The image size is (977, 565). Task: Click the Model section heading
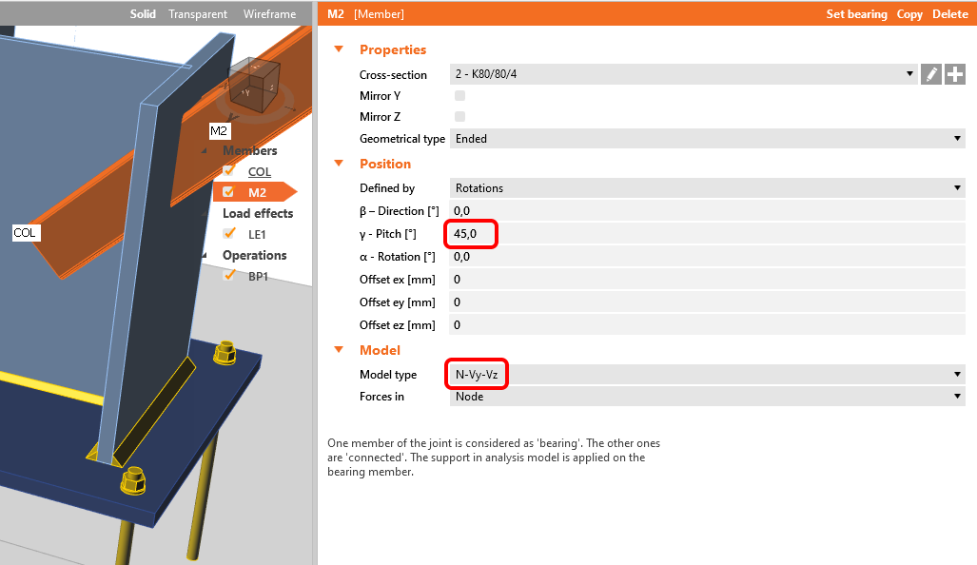tap(380, 349)
